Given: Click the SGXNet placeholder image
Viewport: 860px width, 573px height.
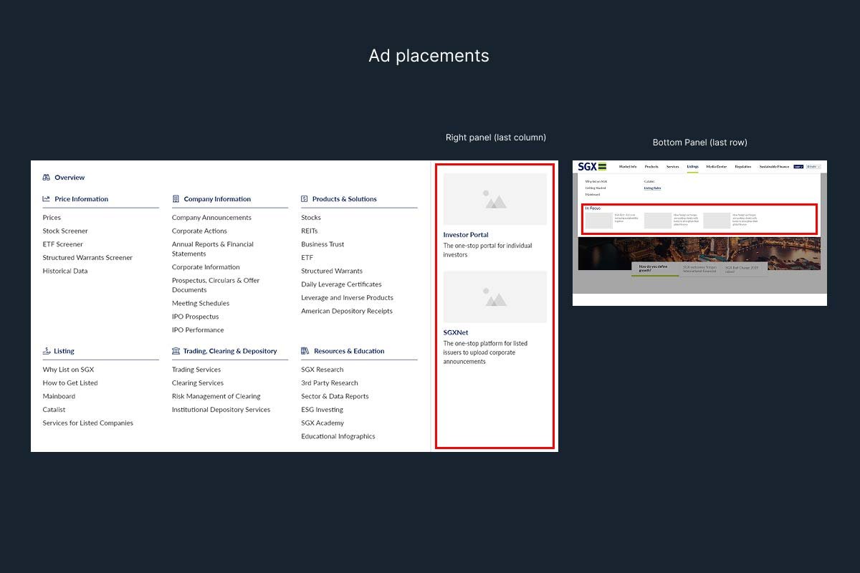Looking at the screenshot, I should coord(494,297).
